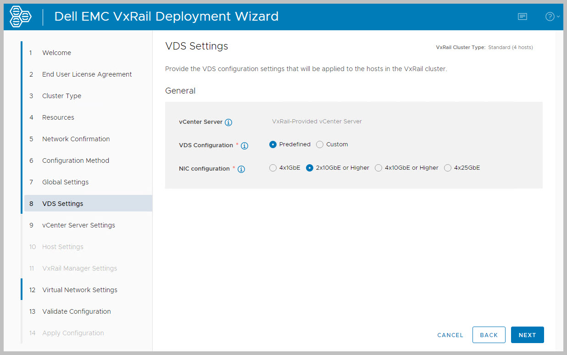Click the VxRail hexagon logo icon
Viewport: 567px width, 355px height.
tap(21, 17)
